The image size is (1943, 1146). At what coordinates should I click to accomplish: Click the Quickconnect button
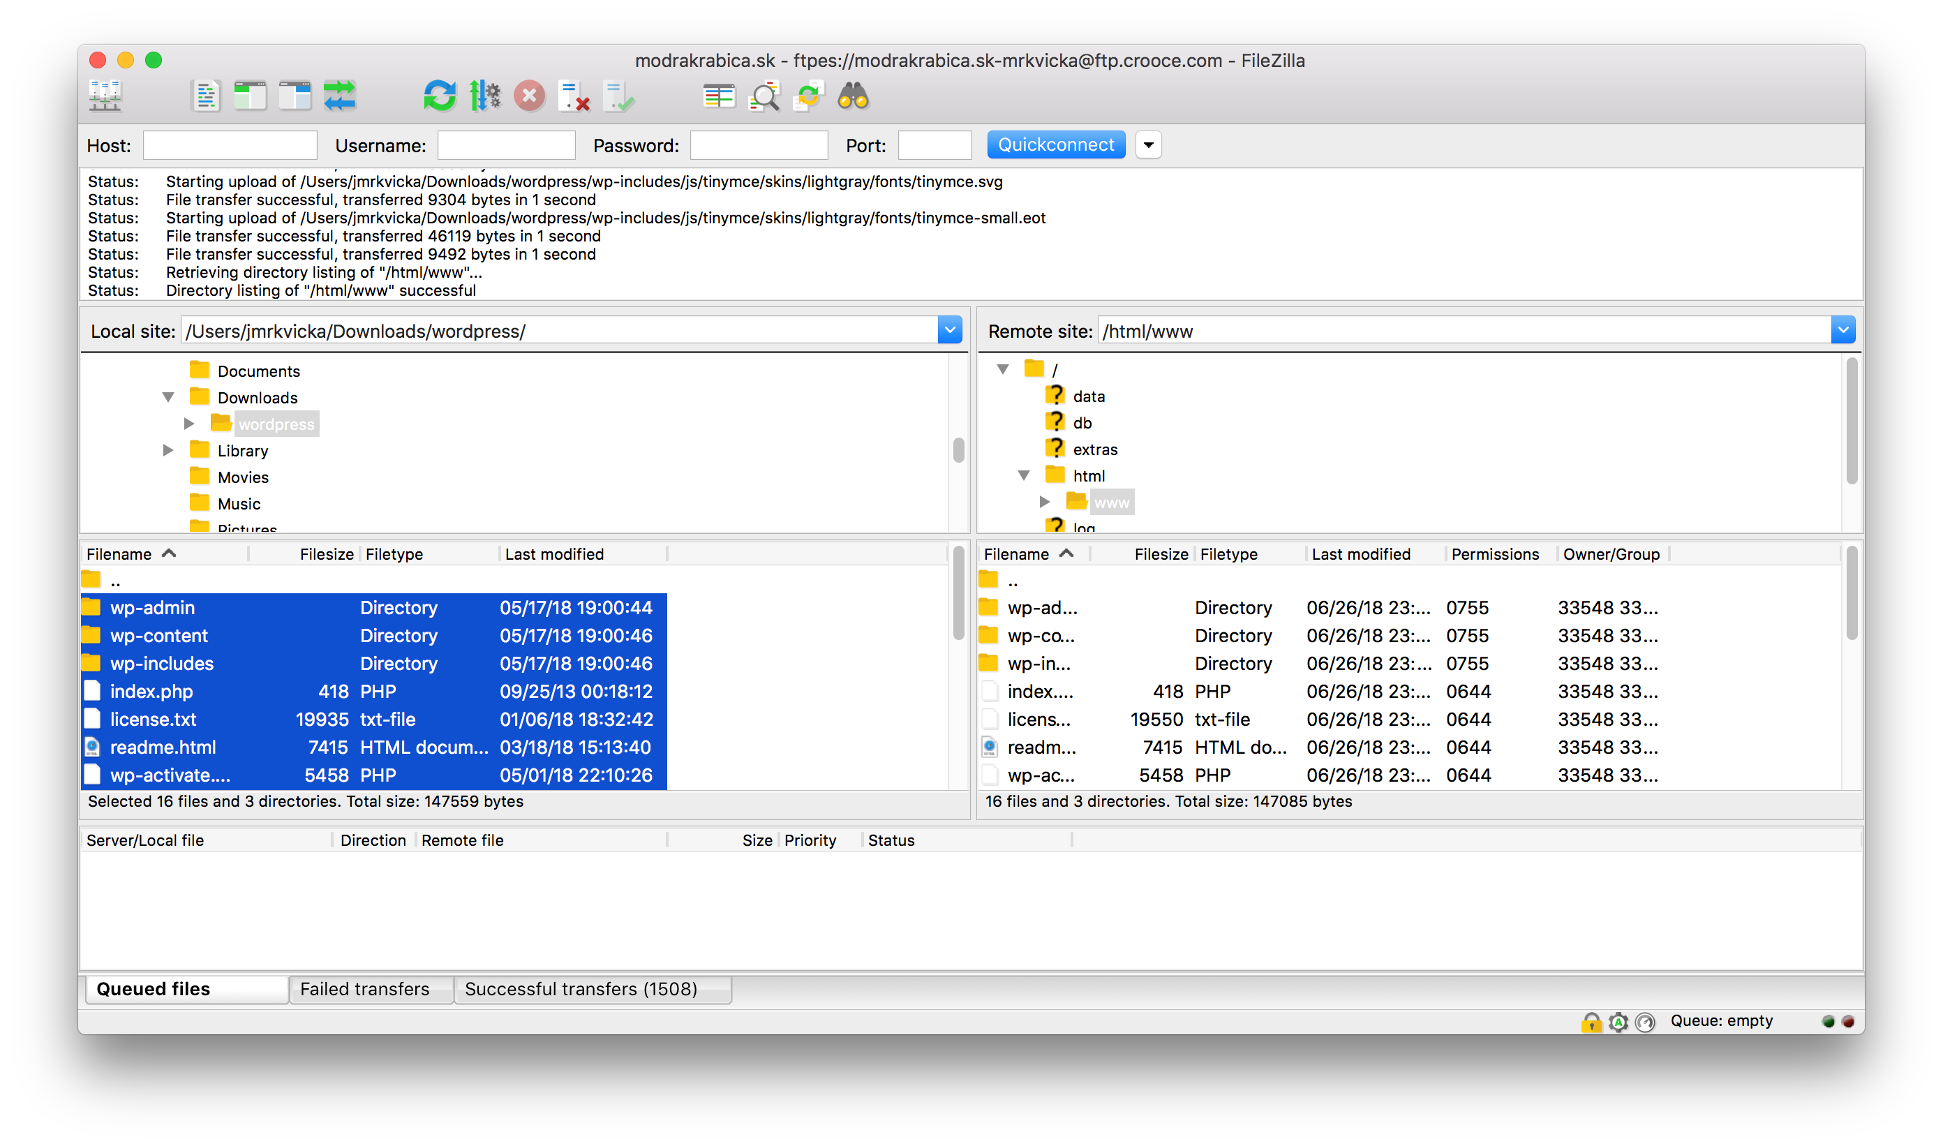(1056, 144)
